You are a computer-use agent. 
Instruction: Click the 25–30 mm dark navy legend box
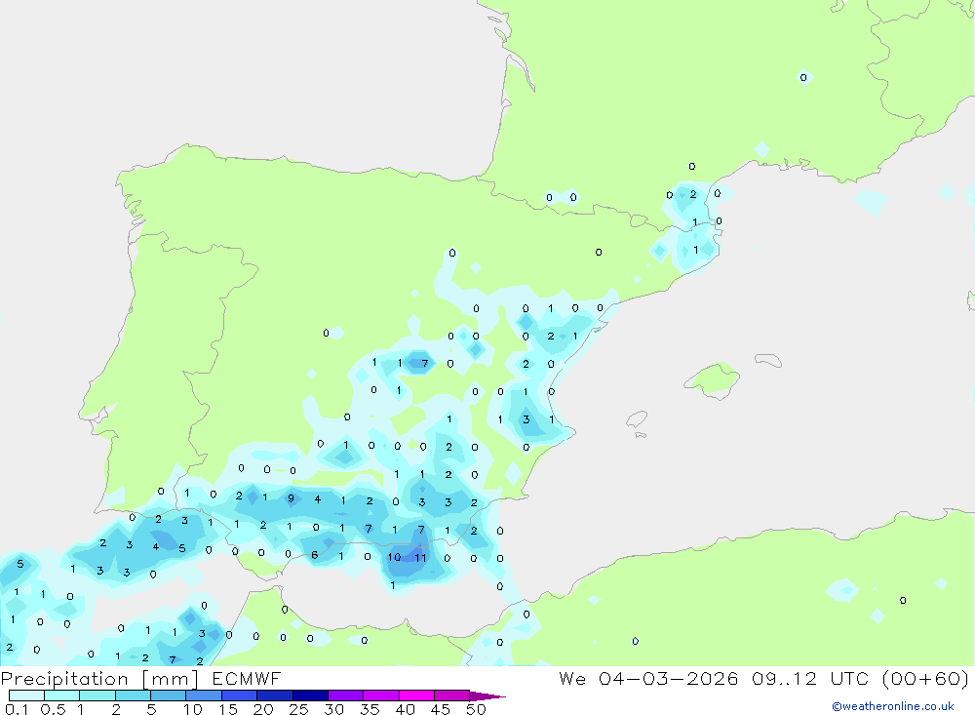(310, 695)
